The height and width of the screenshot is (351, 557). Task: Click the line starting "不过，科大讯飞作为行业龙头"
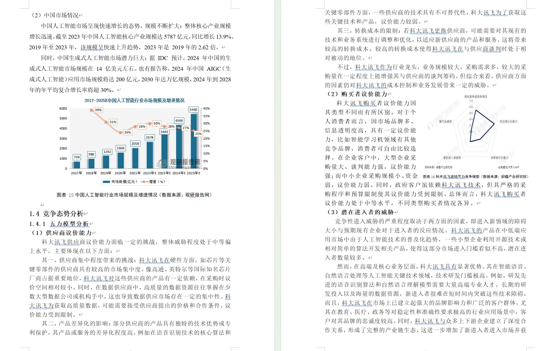(x=432, y=67)
